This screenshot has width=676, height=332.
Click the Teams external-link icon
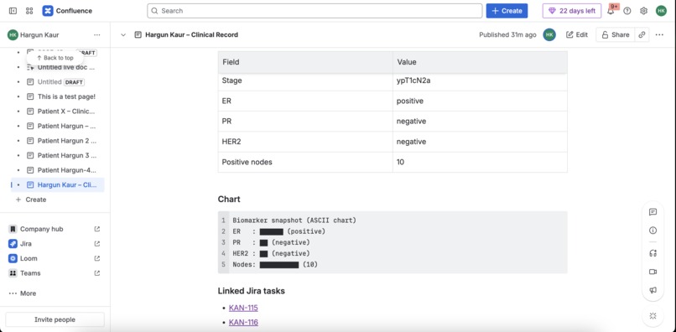97,273
